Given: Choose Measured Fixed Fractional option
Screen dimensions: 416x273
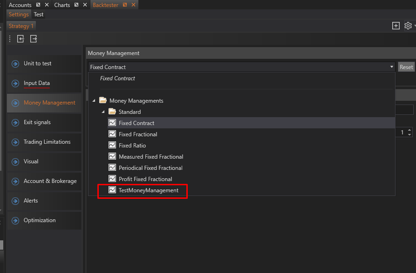Looking at the screenshot, I should 150,157.
